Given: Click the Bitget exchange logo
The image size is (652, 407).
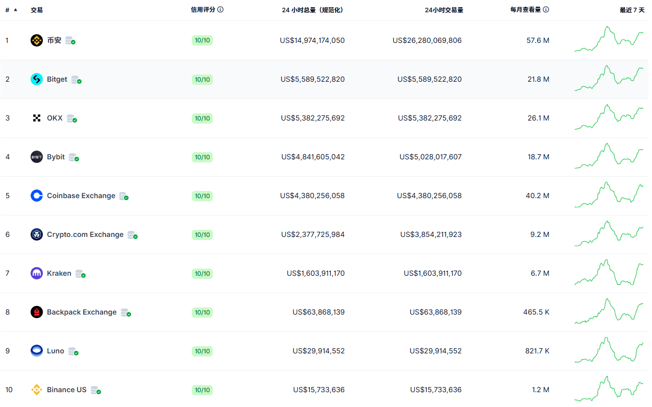Looking at the screenshot, I should point(37,79).
